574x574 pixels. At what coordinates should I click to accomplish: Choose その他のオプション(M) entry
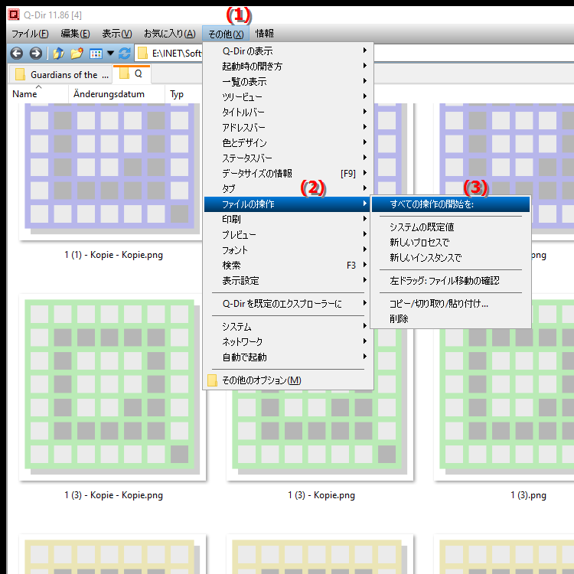tap(287, 380)
